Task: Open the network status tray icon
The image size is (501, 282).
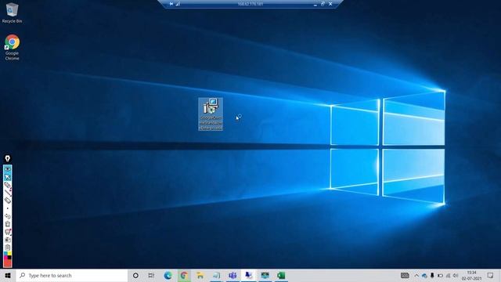Action: [x=448, y=275]
